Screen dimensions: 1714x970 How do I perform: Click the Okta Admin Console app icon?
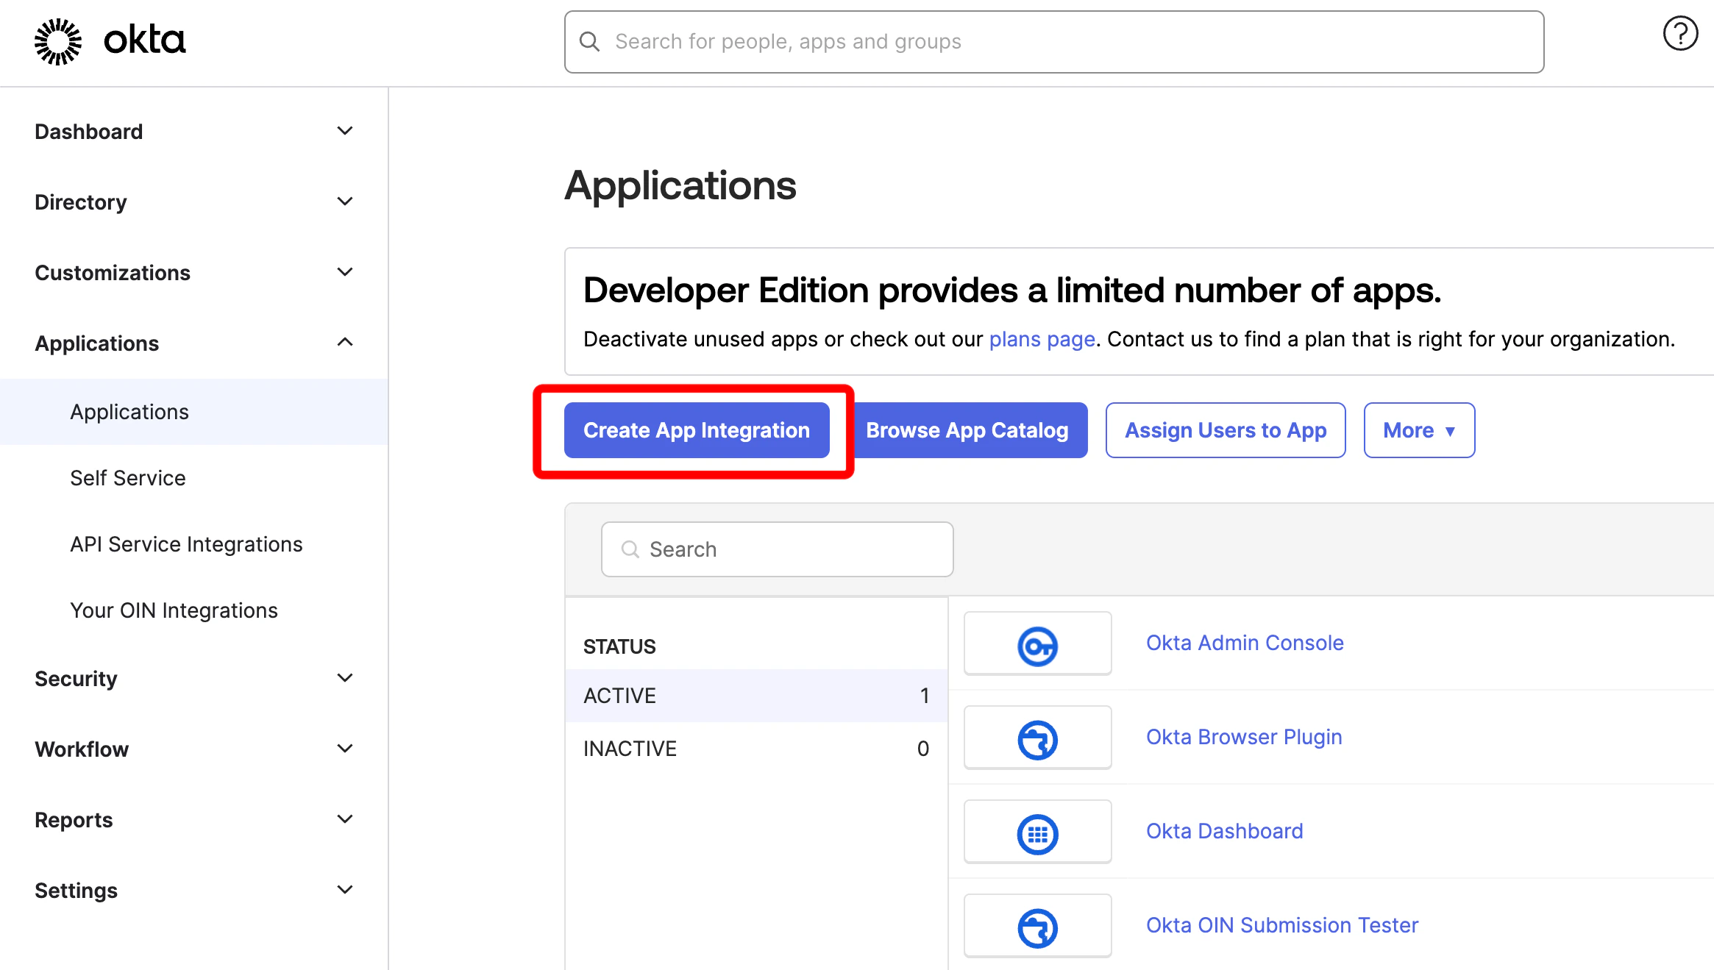pos(1037,643)
